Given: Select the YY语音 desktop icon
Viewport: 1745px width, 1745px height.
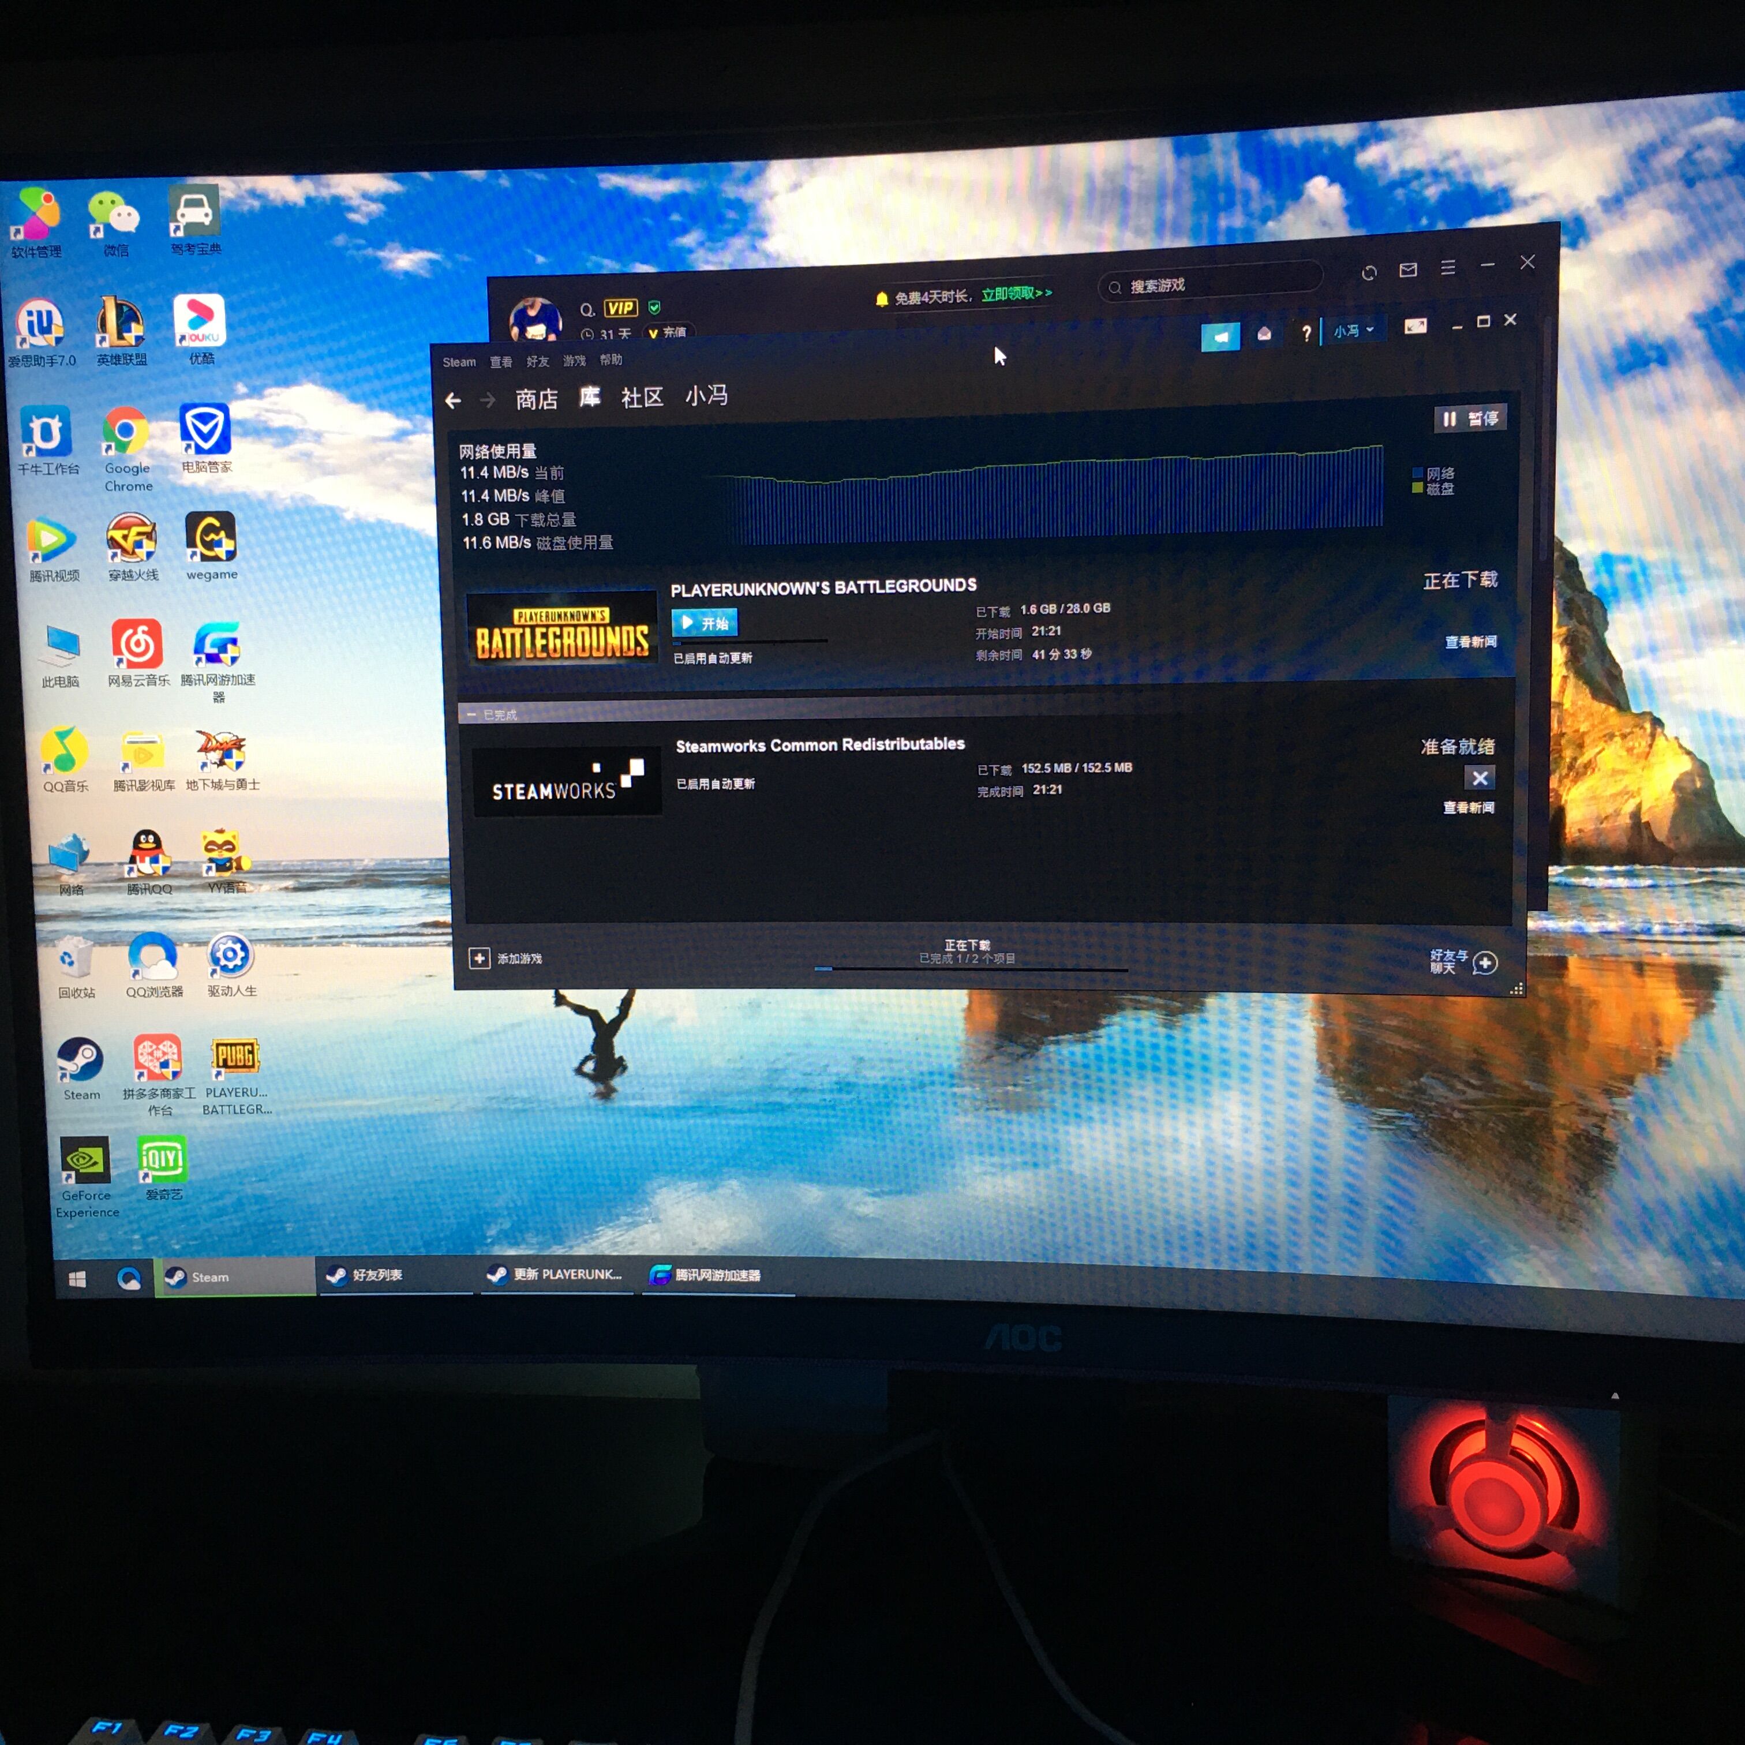Looking at the screenshot, I should coord(225,853).
